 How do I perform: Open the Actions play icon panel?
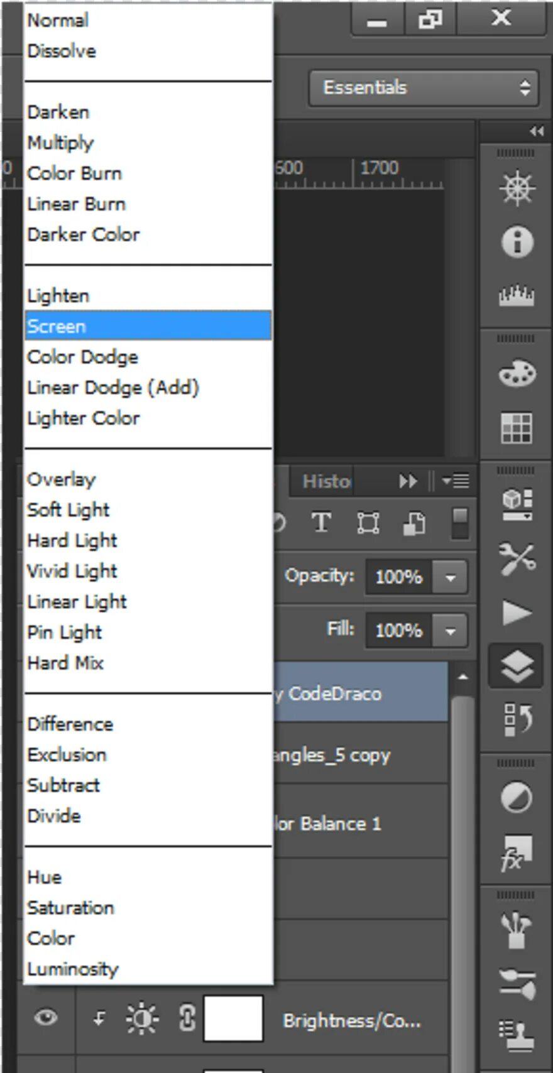[517, 613]
